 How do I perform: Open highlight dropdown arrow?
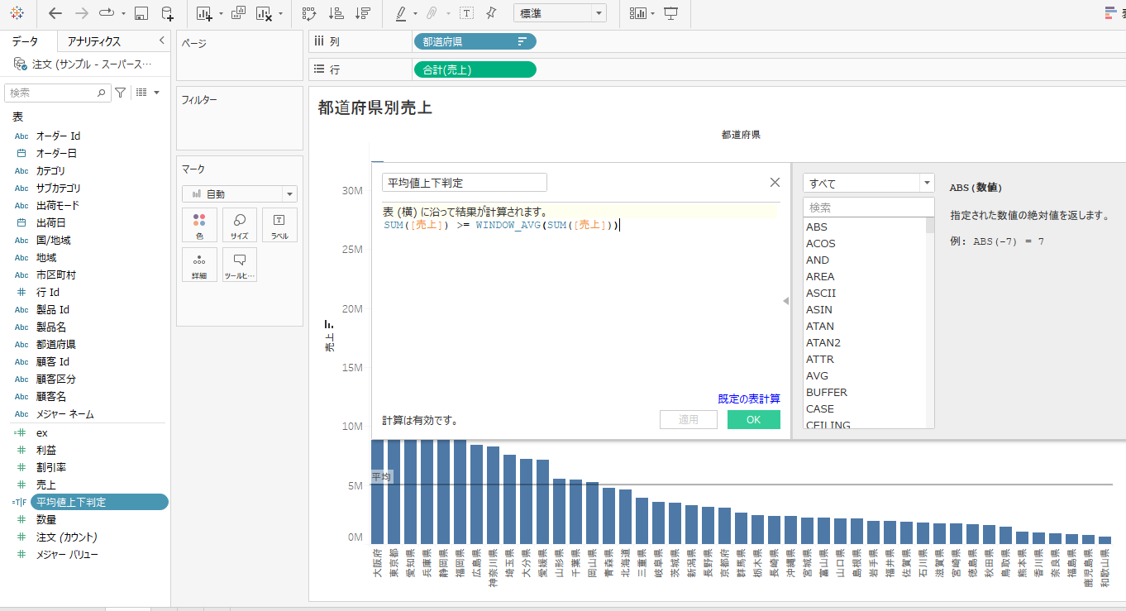[x=416, y=14]
